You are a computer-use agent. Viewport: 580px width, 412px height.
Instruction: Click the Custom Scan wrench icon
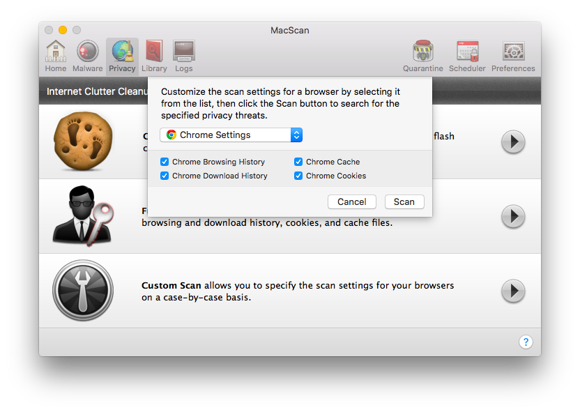83,290
